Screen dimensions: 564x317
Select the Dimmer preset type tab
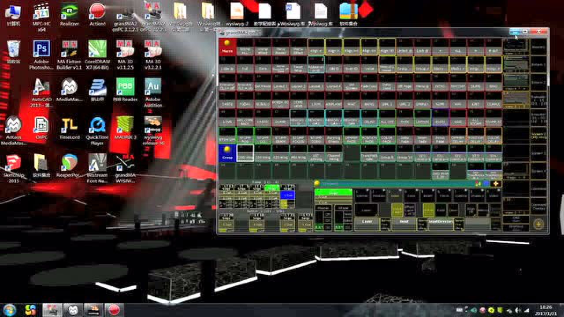coord(362,195)
